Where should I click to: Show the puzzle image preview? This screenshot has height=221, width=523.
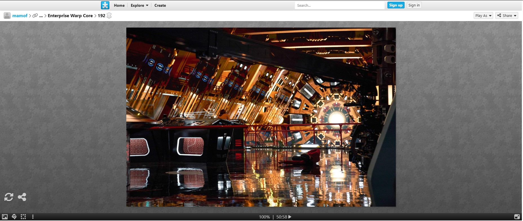point(5,217)
